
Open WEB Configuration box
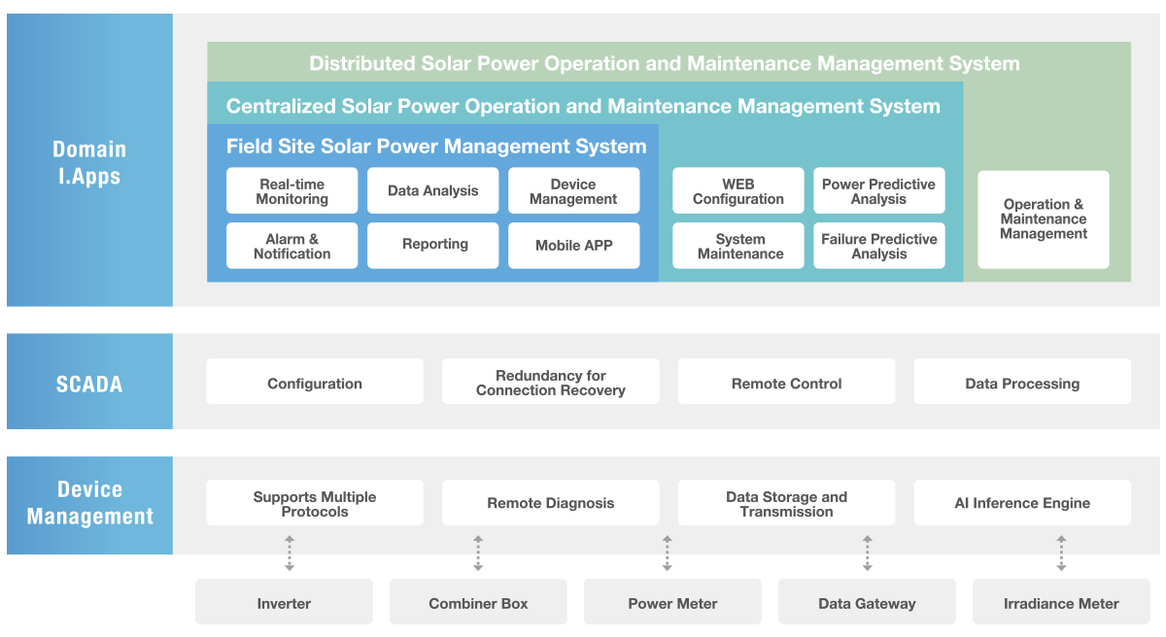pyautogui.click(x=737, y=191)
